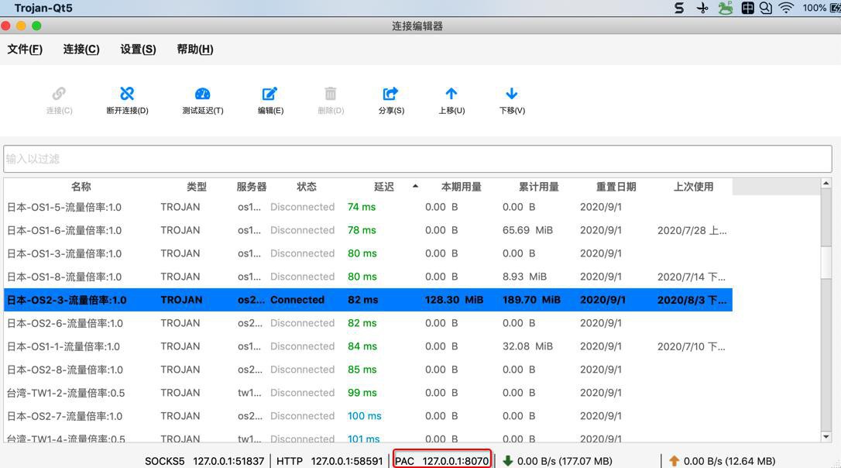Click the grid window icon in menu bar
Image resolution: width=841 pixels, height=468 pixels.
point(747,8)
